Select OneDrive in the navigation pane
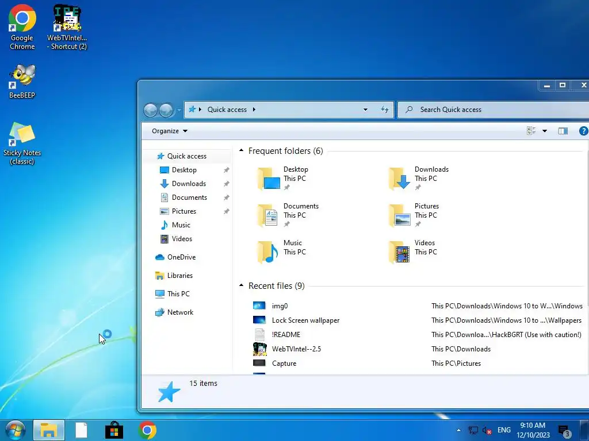 click(x=181, y=257)
